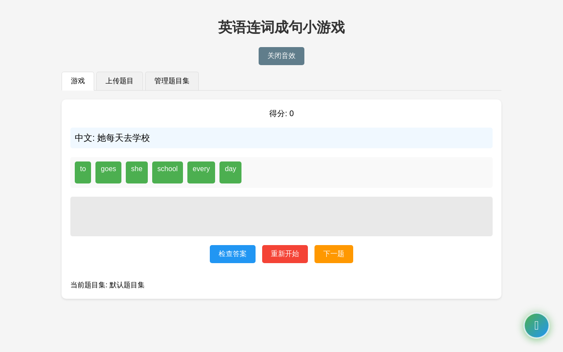Select the word tile 'day'

tap(230, 172)
